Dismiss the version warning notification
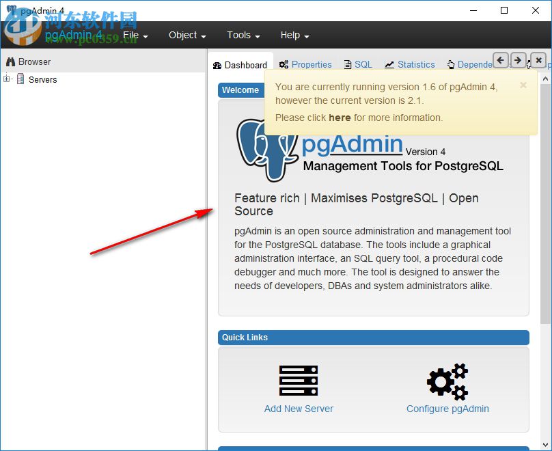Screen dimensions: 552x451 point(523,85)
